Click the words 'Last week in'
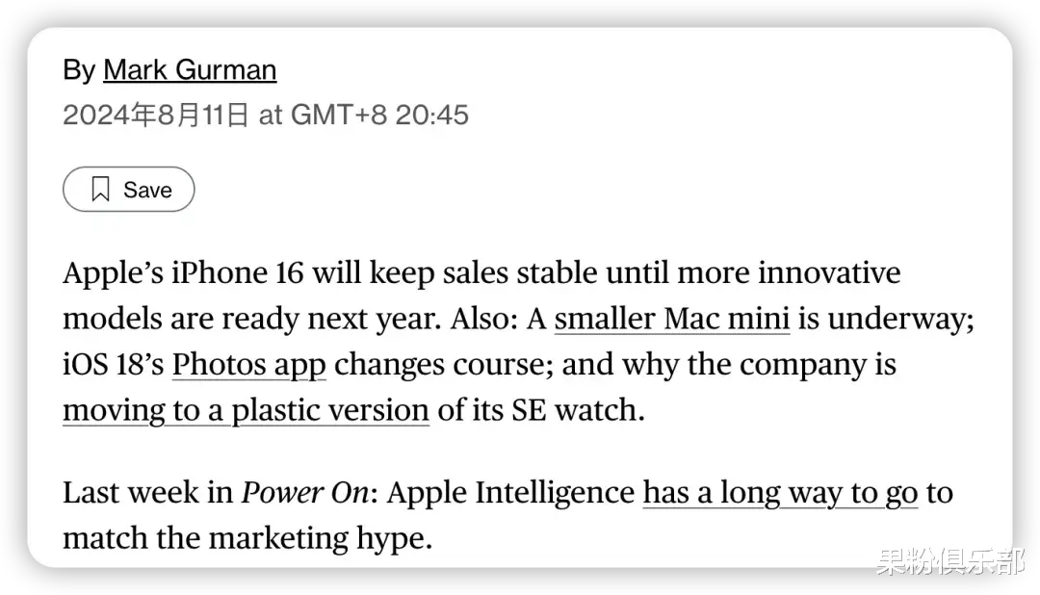1040x595 pixels. pos(148,493)
